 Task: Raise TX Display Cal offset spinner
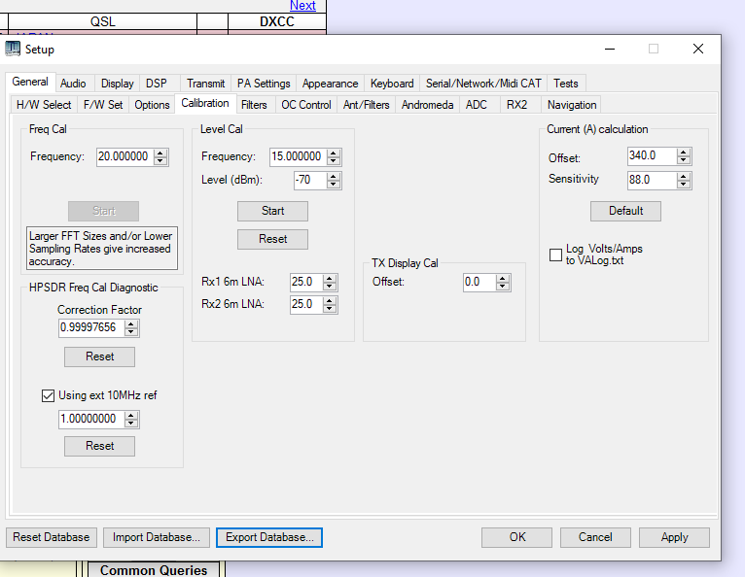[x=502, y=278]
